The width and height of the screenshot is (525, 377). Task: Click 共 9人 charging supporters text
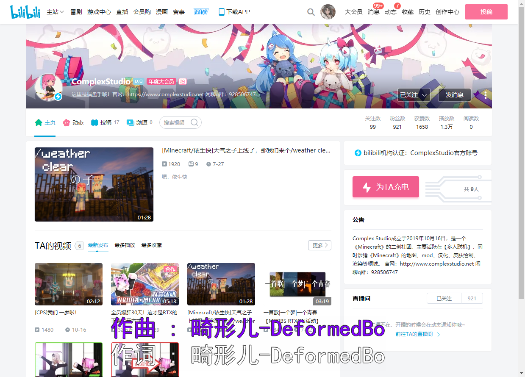click(x=471, y=189)
